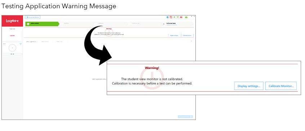Click the red crossed-eye tracker icon
305x131 pixels.
(181, 17)
